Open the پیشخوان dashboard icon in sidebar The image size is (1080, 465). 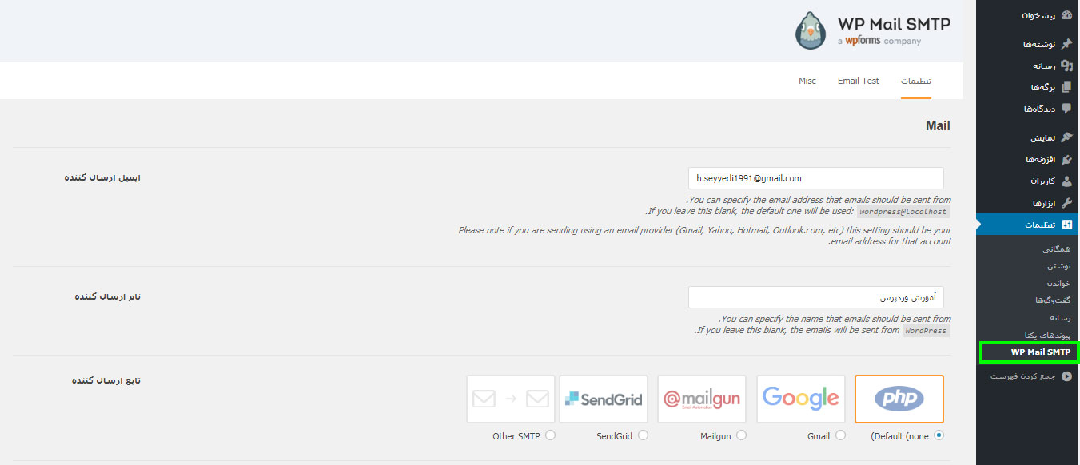pos(1066,16)
